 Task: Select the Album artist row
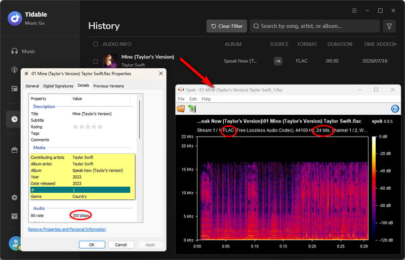(80, 164)
